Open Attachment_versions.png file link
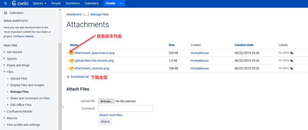 point(92,68)
